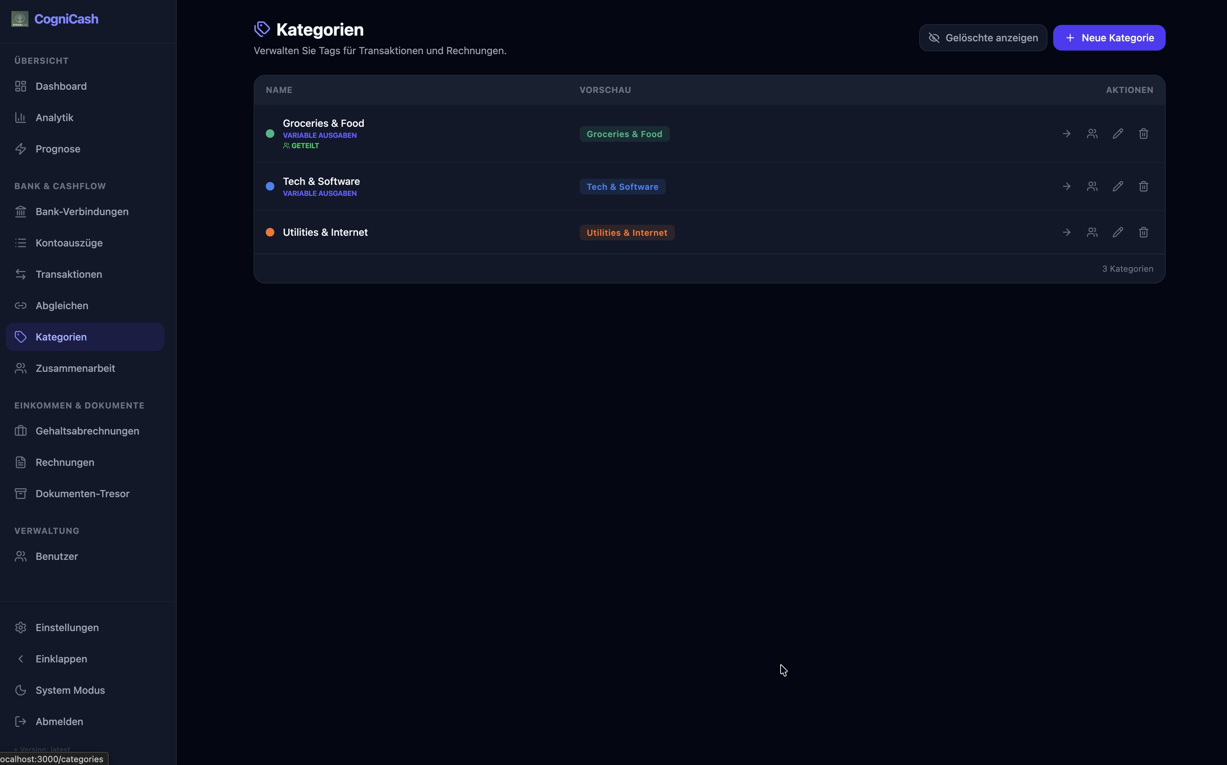Open arrow icon for Tech & Software row

pos(1067,186)
